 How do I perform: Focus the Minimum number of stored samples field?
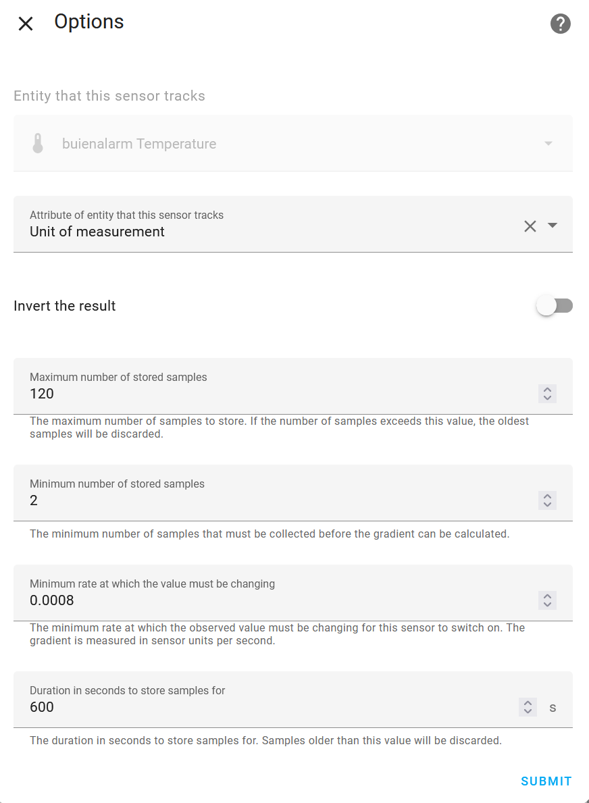270,500
